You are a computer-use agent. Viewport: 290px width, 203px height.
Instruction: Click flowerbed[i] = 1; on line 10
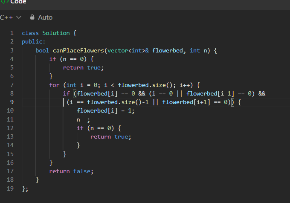pos(106,111)
